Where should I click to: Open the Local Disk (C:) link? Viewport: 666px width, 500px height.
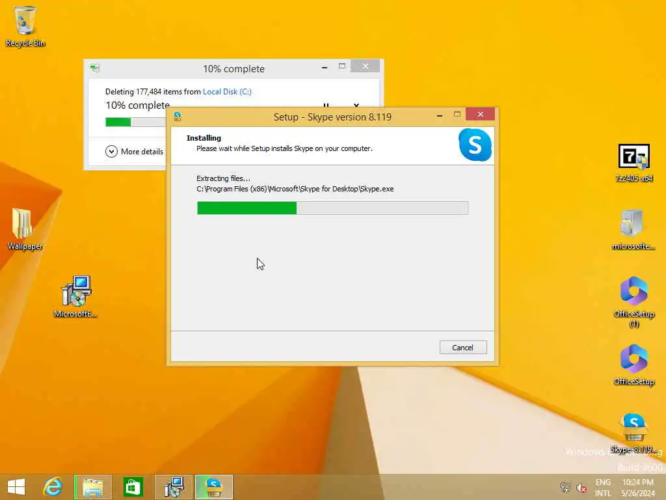coord(227,91)
